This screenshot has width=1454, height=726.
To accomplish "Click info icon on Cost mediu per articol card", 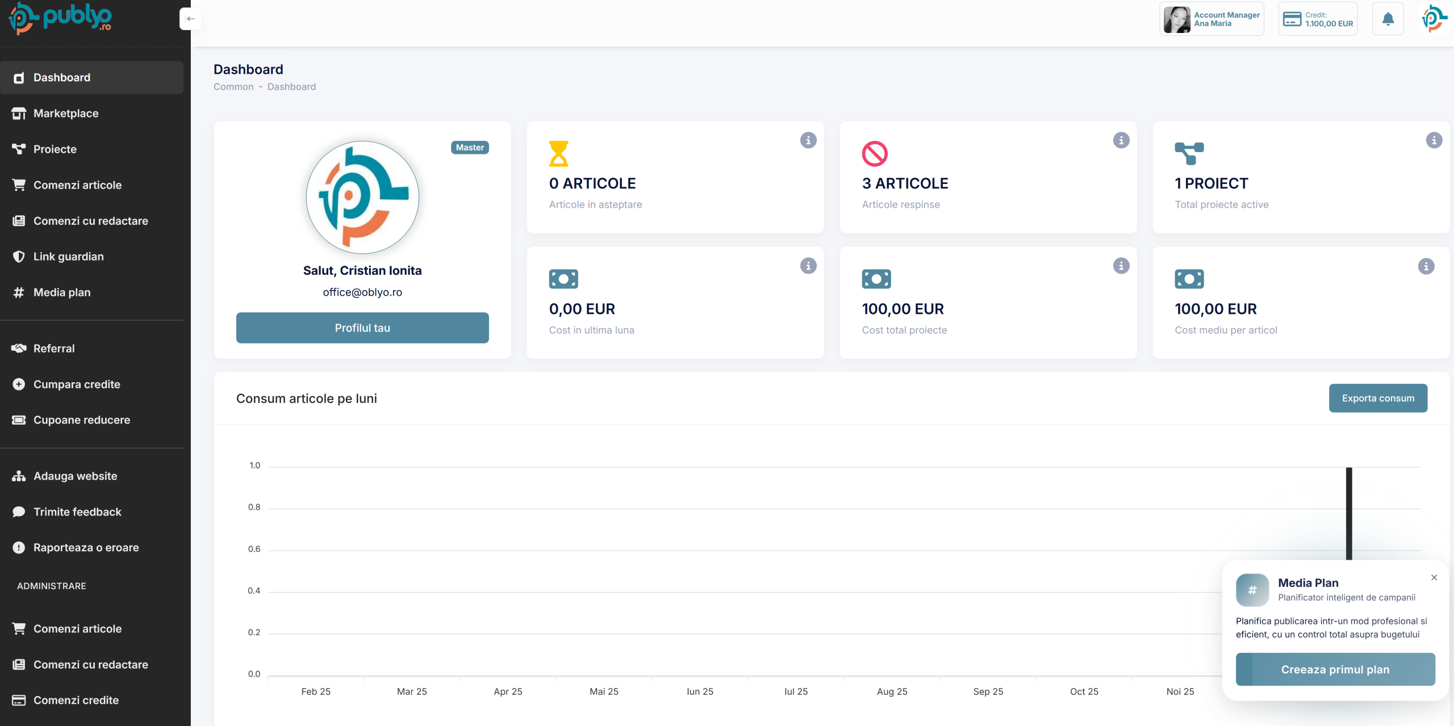I will tap(1426, 266).
